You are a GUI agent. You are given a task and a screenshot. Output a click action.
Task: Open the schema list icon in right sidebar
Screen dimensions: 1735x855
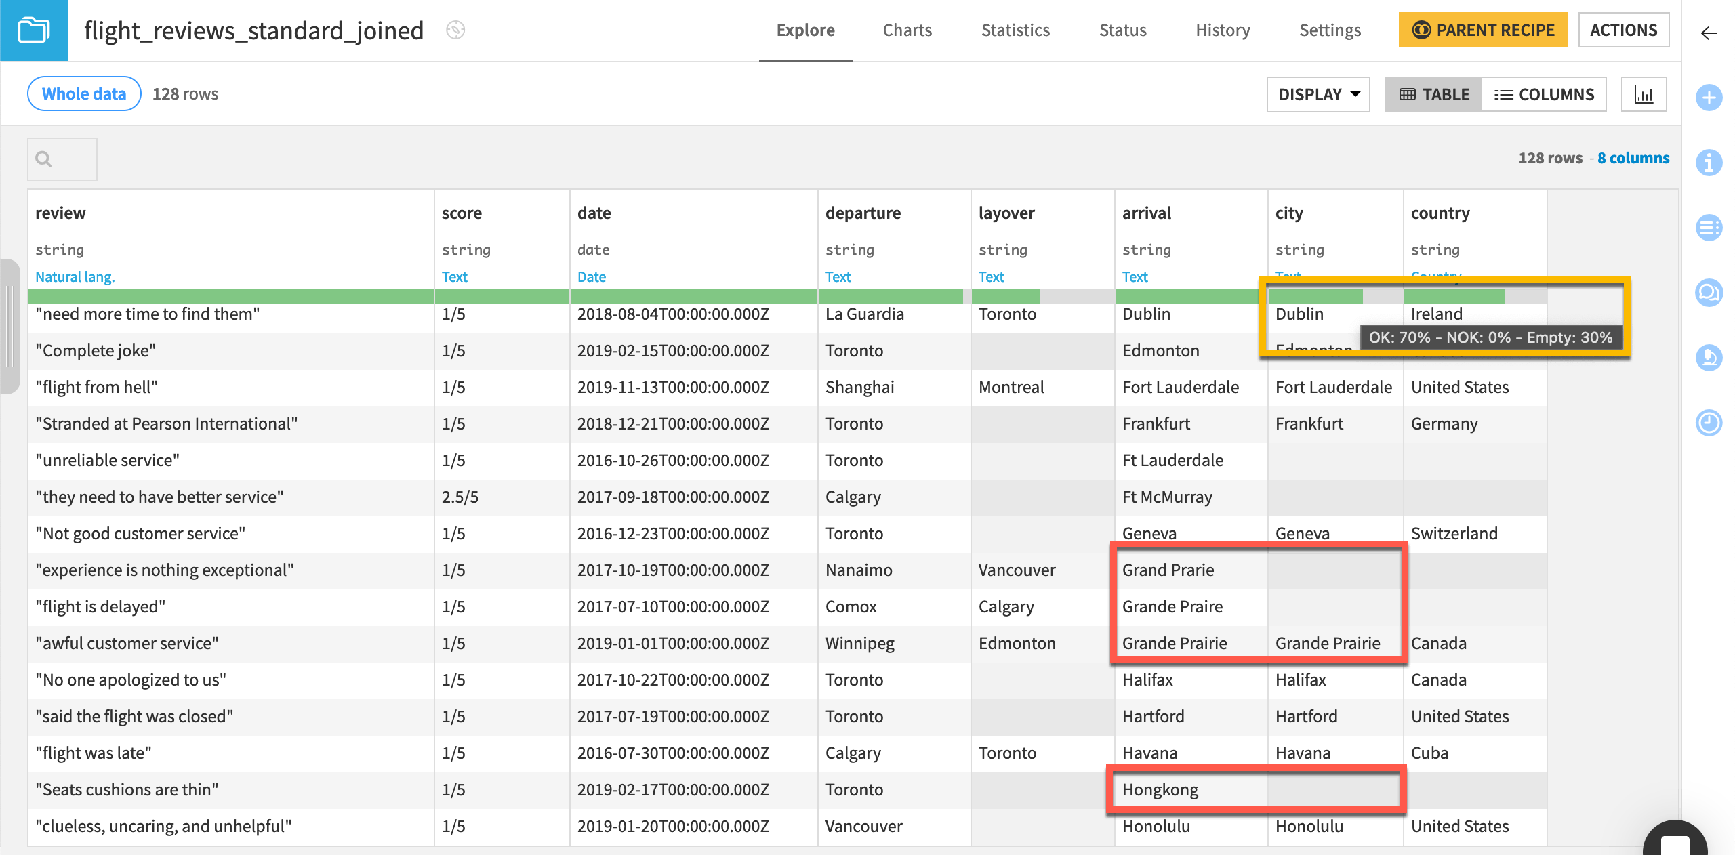1709,228
